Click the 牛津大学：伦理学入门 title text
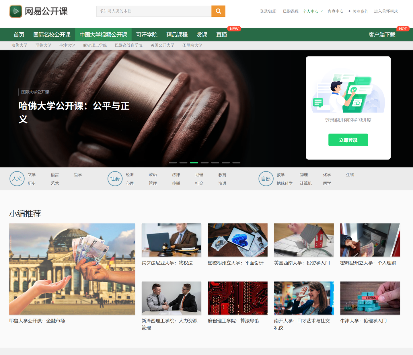Image resolution: width=413 pixels, height=355 pixels. point(363,321)
